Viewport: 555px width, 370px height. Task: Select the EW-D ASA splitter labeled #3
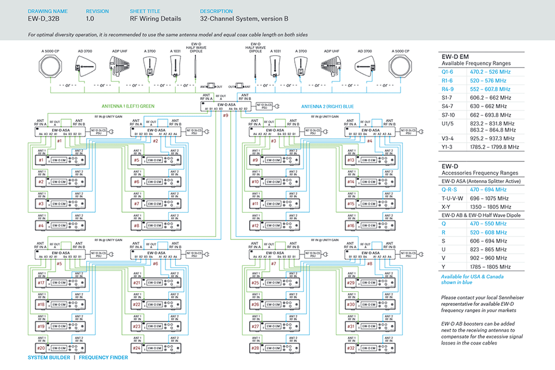(x=275, y=132)
